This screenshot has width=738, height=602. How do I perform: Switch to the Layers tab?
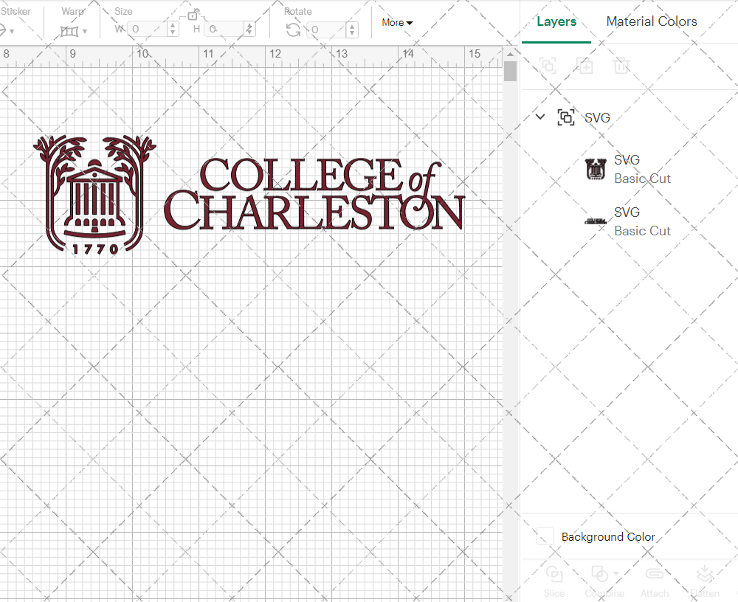tap(556, 21)
